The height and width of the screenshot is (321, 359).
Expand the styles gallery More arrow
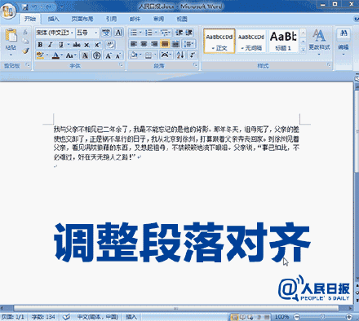tap(303, 50)
